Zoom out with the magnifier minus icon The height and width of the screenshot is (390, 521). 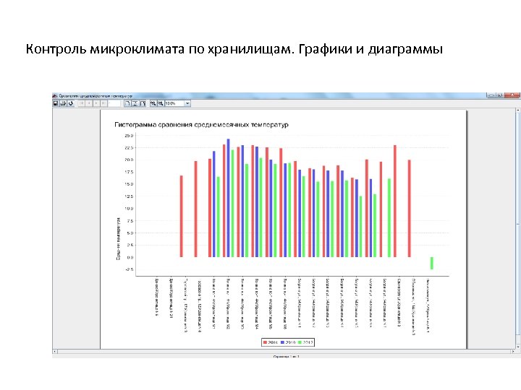pos(161,103)
